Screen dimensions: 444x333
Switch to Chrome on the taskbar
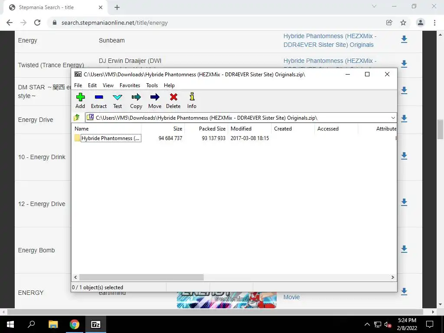pyautogui.click(x=75, y=324)
